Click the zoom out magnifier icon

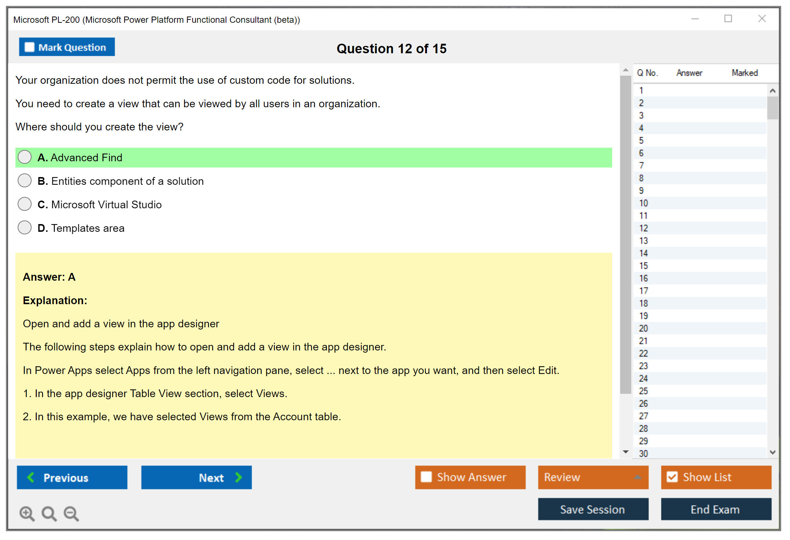click(x=71, y=513)
